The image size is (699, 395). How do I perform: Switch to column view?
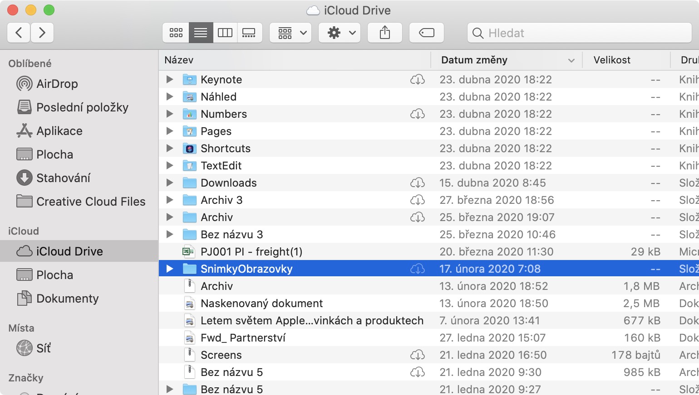click(x=225, y=33)
